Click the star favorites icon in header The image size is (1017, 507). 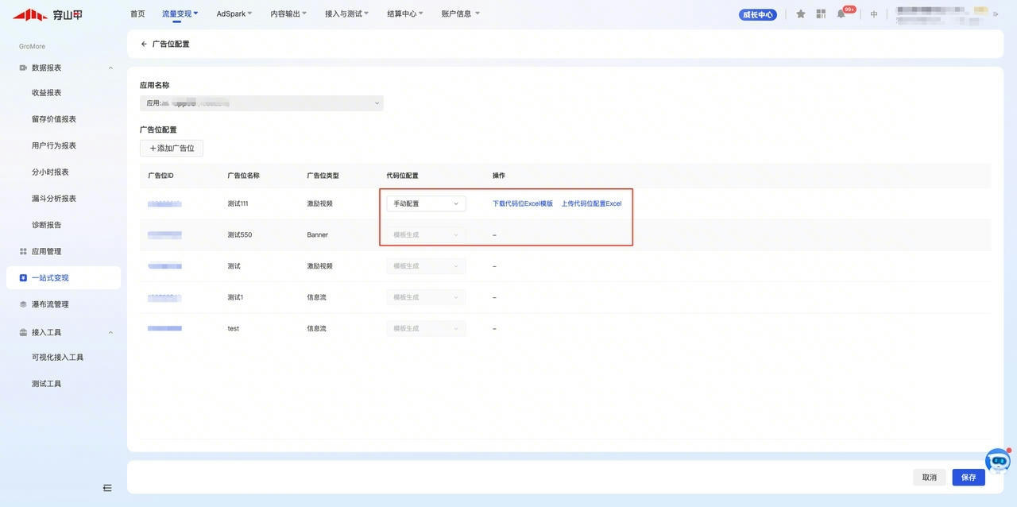pos(801,14)
